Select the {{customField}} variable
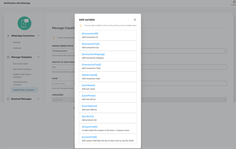The height and width of the screenshot is (149, 236). 90,137
